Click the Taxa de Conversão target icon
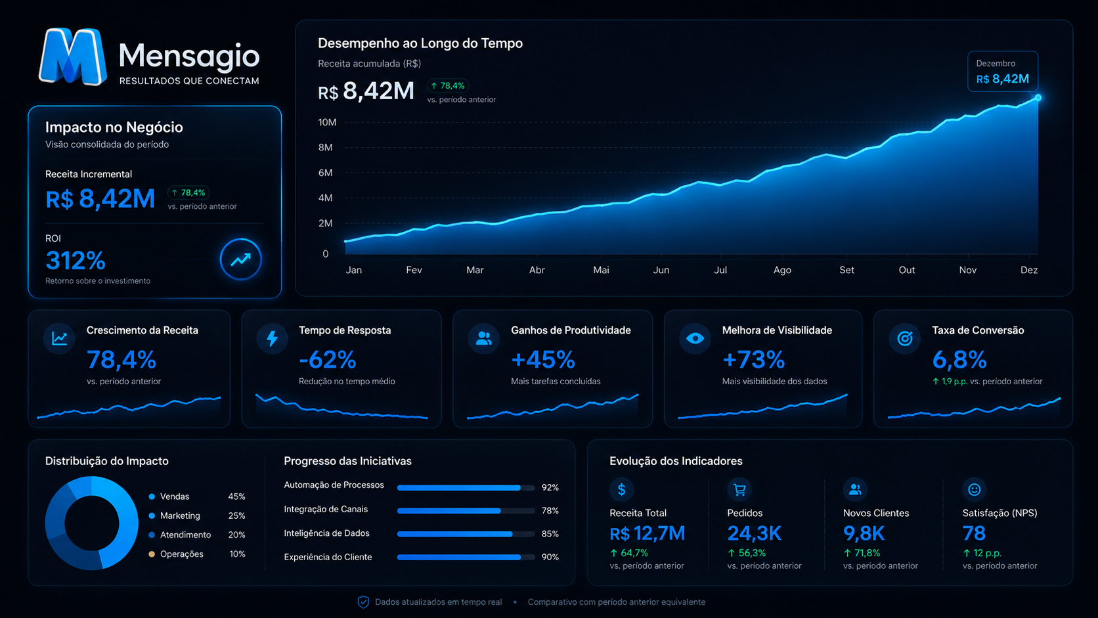This screenshot has height=618, width=1098. tap(905, 338)
